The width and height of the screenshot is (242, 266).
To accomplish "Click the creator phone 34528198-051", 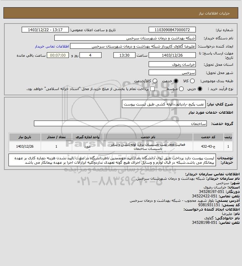I will pyautogui.click(x=205, y=223).
